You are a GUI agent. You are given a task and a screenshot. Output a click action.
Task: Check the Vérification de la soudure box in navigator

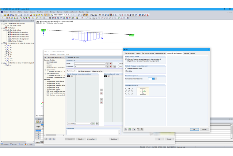tap(9, 36)
